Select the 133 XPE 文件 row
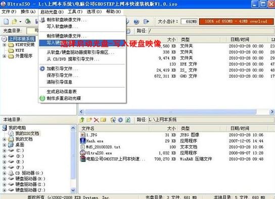The width and height of the screenshot is (275, 199). (x=176, y=64)
